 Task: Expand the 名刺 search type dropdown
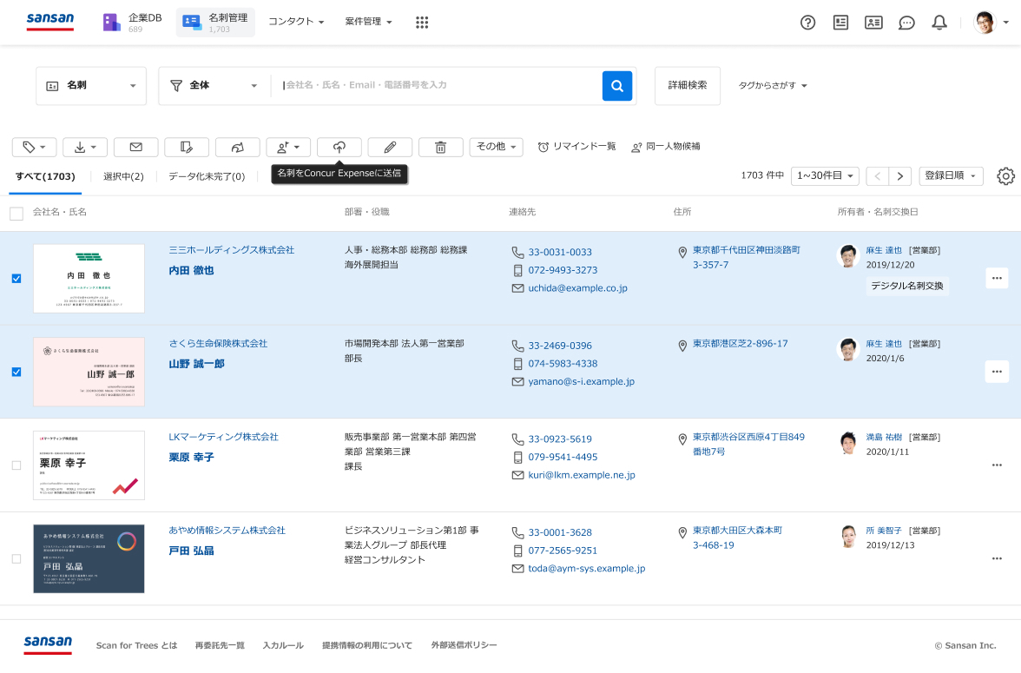[x=91, y=85]
